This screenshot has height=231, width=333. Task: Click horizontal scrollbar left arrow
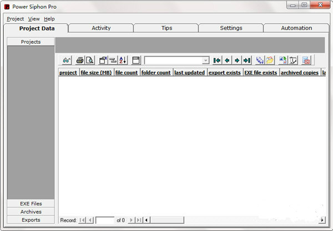[147, 220]
